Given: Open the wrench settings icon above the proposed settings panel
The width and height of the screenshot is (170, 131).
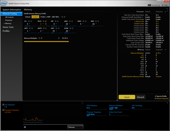Looking at the screenshot, I should [x=167, y=9].
